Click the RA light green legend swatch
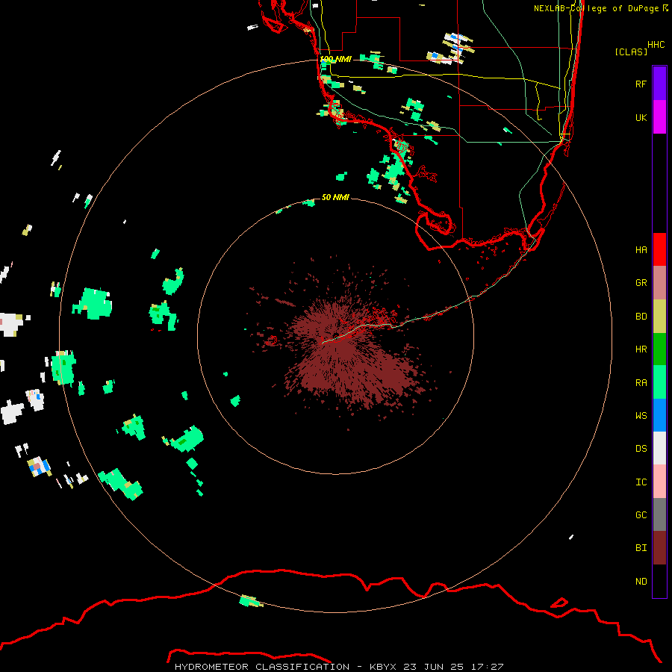Screen dimensions: 672x672 click(x=659, y=382)
